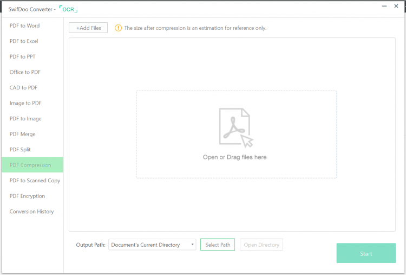
Task: Click the PDF file drop icon
Action: 236,127
